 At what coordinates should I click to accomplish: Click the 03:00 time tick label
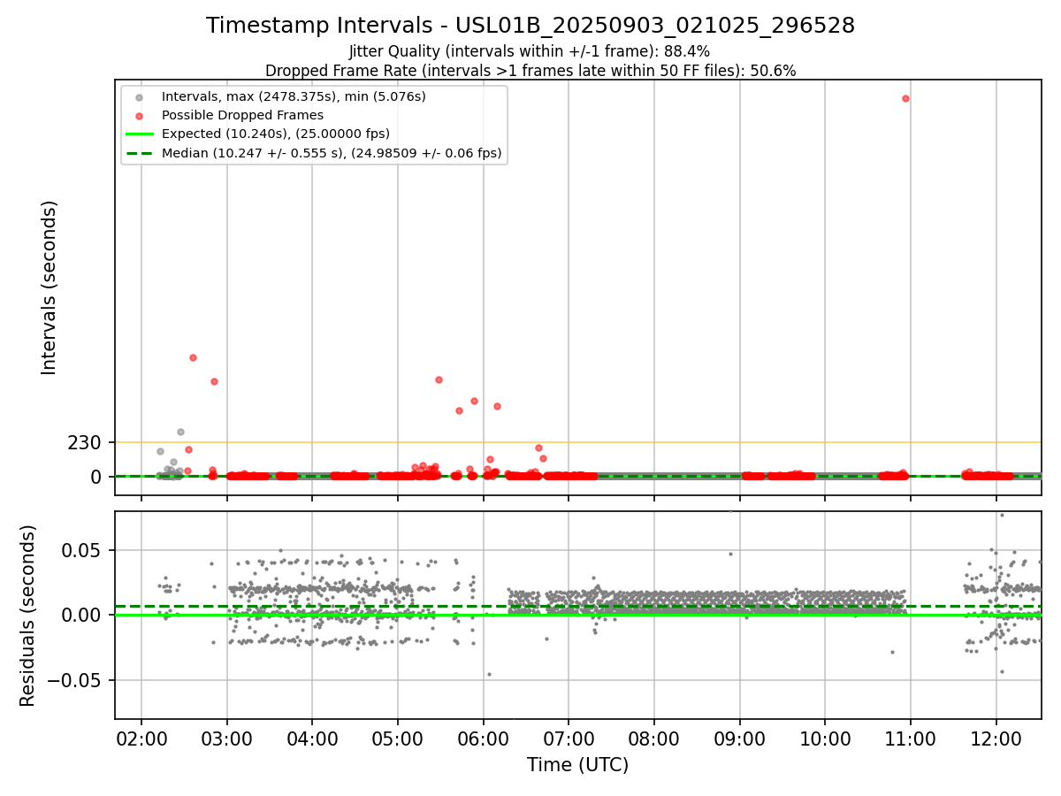[227, 738]
